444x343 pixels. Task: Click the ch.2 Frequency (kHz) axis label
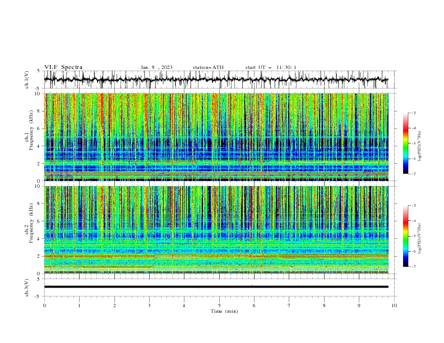(29, 223)
